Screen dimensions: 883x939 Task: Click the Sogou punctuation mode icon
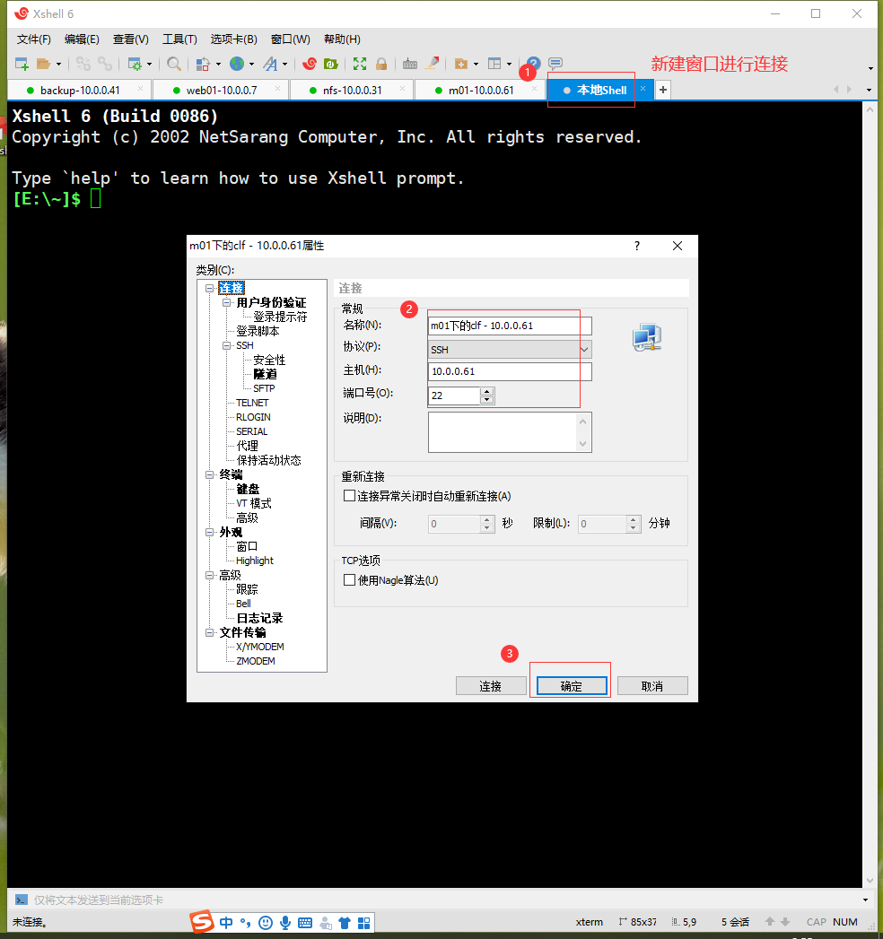[245, 922]
